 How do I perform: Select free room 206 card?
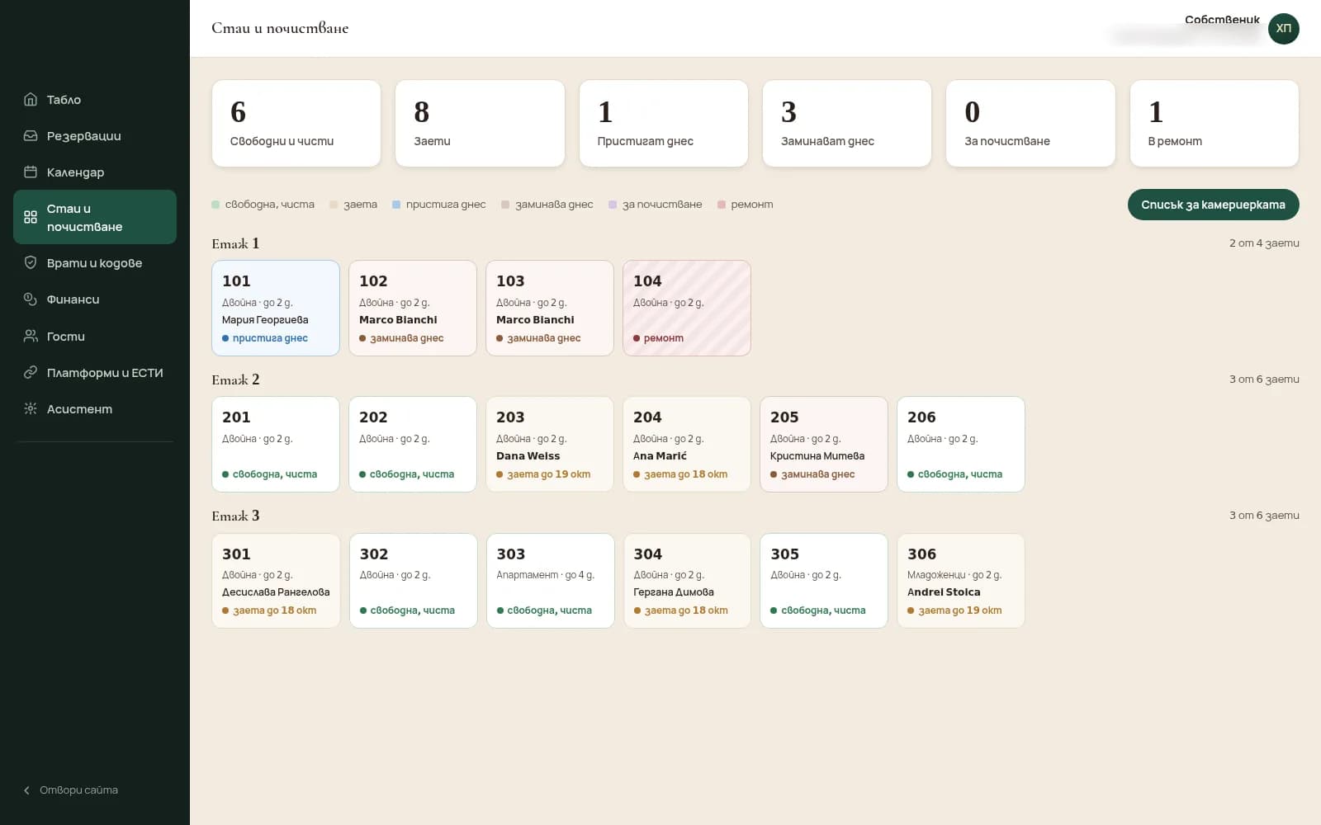tap(961, 445)
